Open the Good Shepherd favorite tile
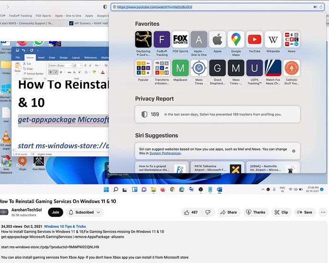 tap(217, 68)
